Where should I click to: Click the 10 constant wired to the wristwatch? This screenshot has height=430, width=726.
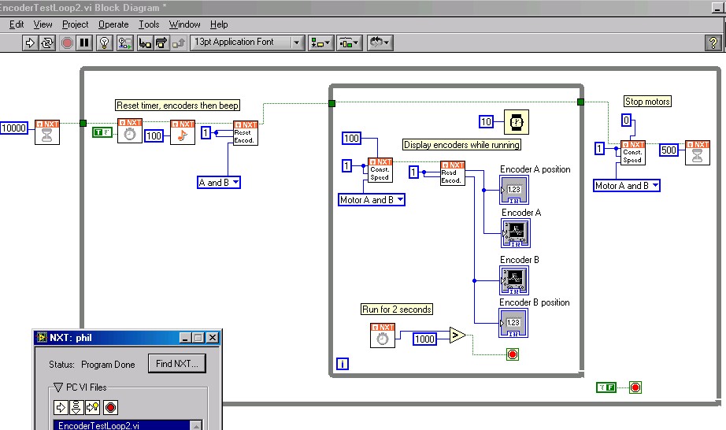click(x=486, y=122)
